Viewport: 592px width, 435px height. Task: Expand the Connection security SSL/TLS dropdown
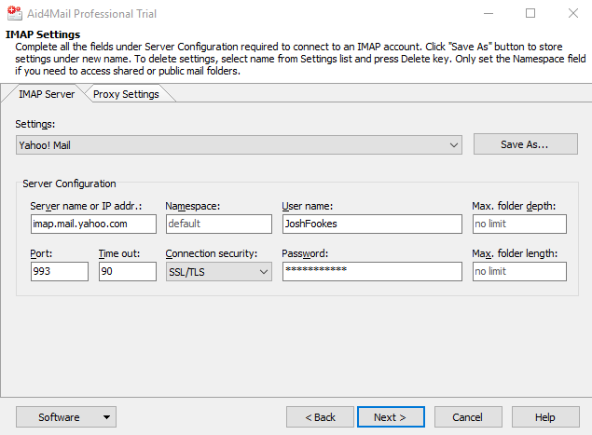[218, 272]
